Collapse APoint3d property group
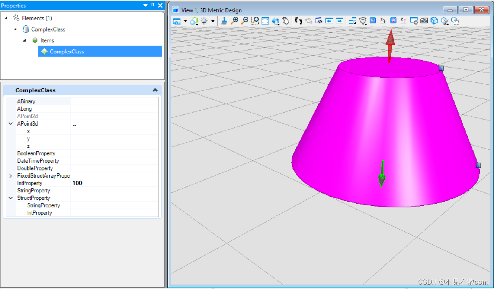 (11, 124)
